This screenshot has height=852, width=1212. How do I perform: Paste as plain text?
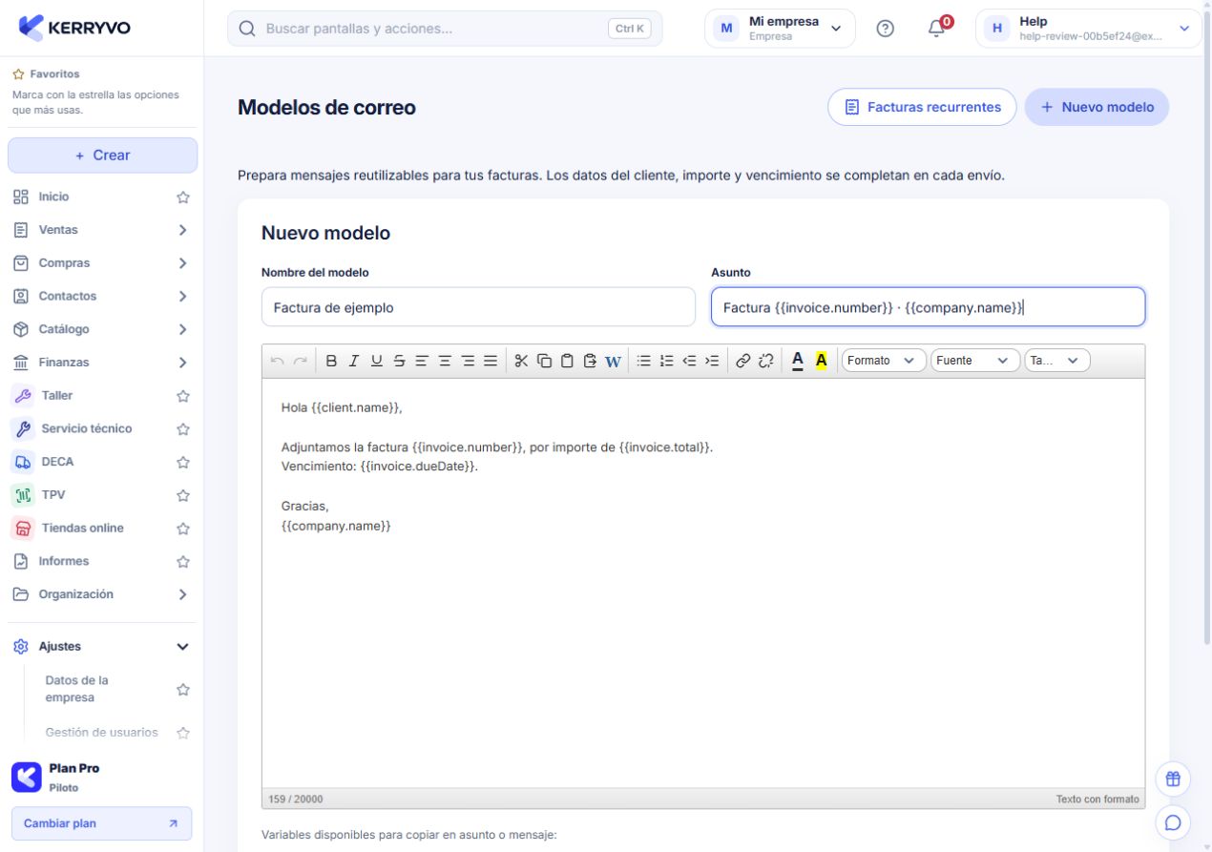coord(590,361)
